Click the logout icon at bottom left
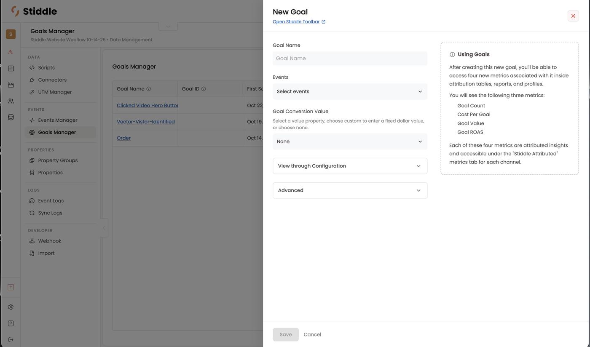The image size is (590, 347). pos(11,340)
